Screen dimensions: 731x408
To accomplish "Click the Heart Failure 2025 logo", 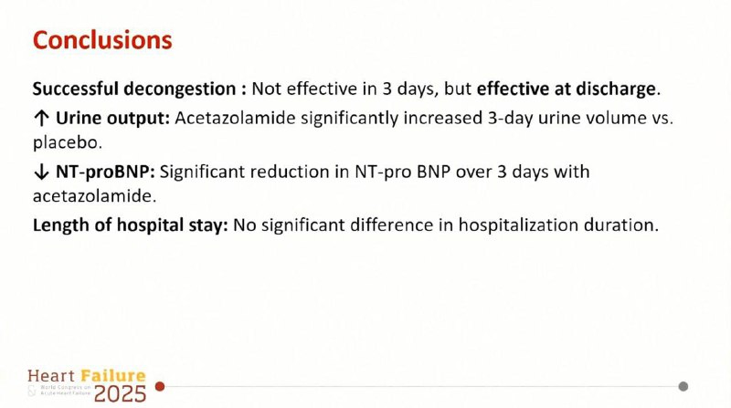I will pos(87,386).
